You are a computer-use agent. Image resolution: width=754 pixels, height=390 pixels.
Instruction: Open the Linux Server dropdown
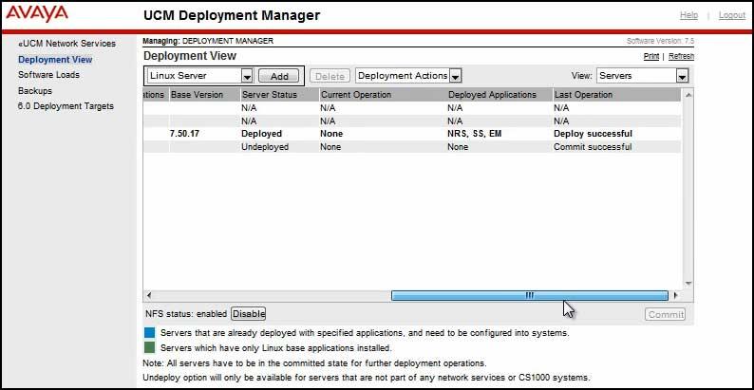[x=200, y=76]
